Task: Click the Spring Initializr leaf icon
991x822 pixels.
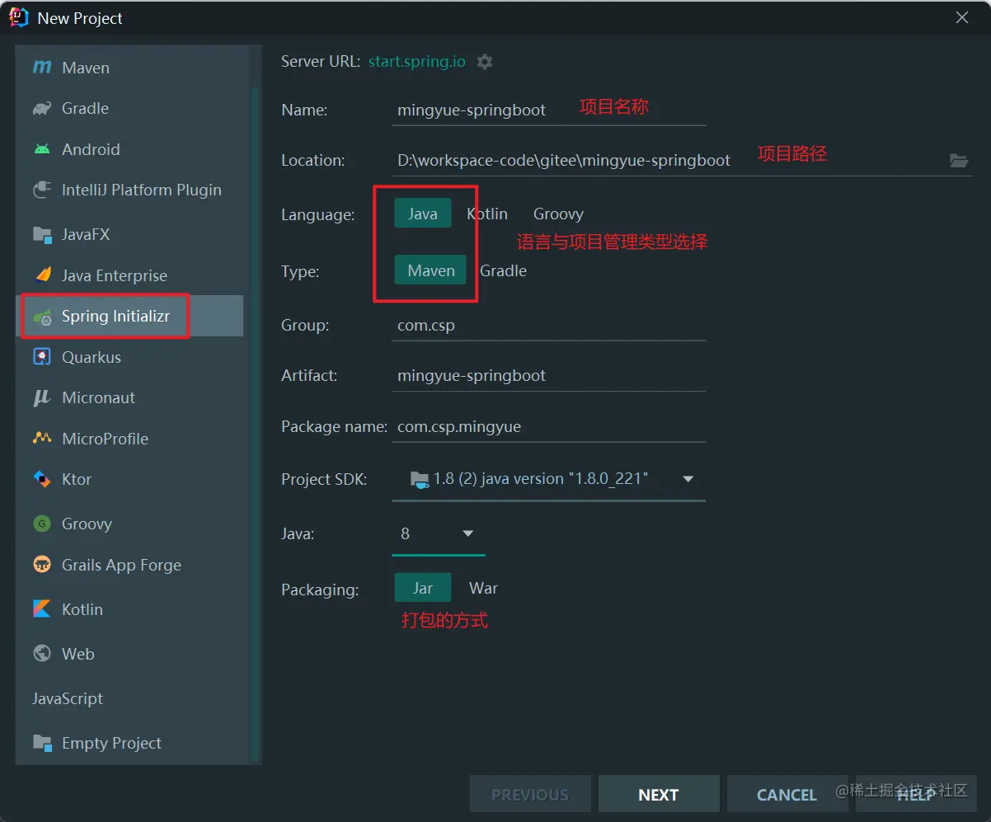Action: (x=42, y=317)
